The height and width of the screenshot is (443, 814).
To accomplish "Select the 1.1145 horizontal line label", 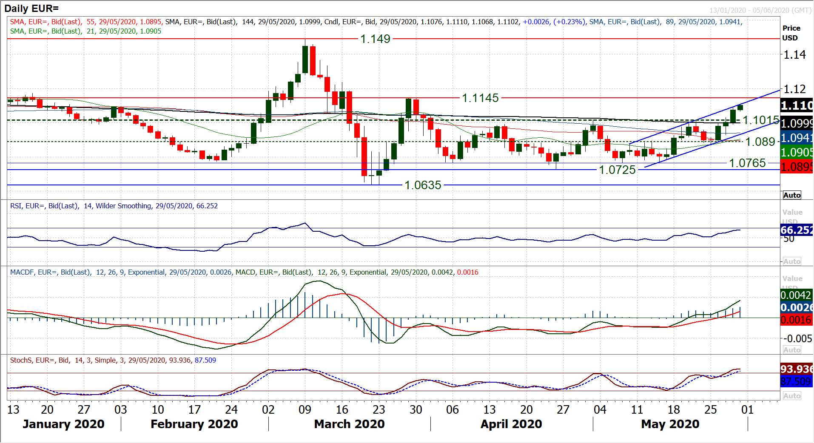I will tap(480, 98).
